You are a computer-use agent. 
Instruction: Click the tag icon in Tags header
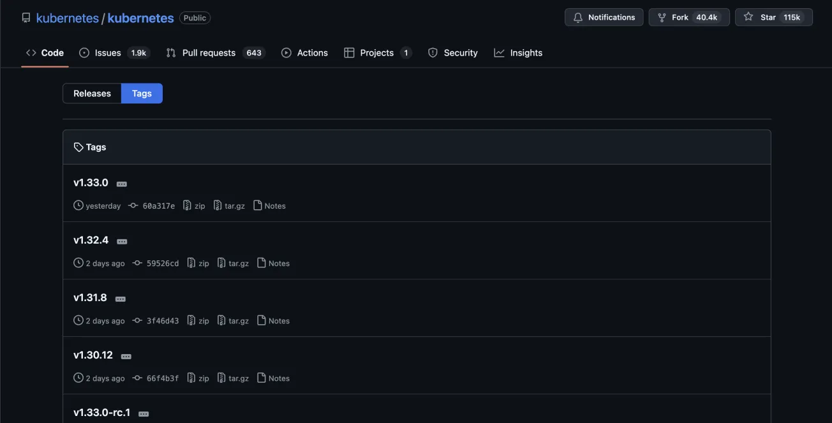pyautogui.click(x=78, y=147)
